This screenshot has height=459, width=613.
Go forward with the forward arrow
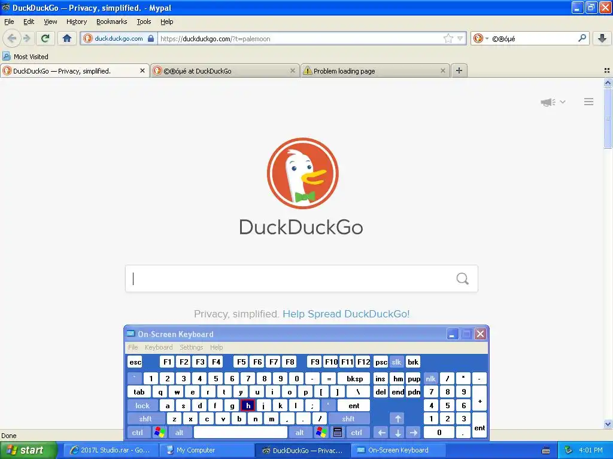tap(26, 38)
